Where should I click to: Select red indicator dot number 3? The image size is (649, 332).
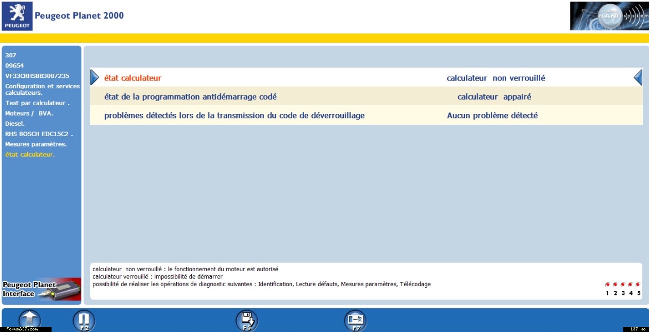click(x=623, y=285)
